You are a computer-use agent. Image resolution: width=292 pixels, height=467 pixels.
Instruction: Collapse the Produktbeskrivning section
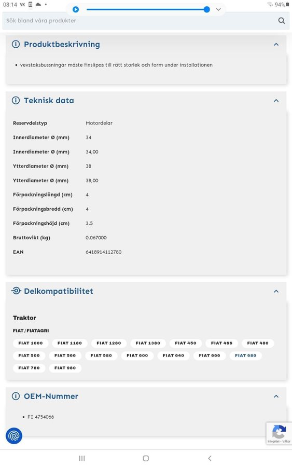pos(276,45)
